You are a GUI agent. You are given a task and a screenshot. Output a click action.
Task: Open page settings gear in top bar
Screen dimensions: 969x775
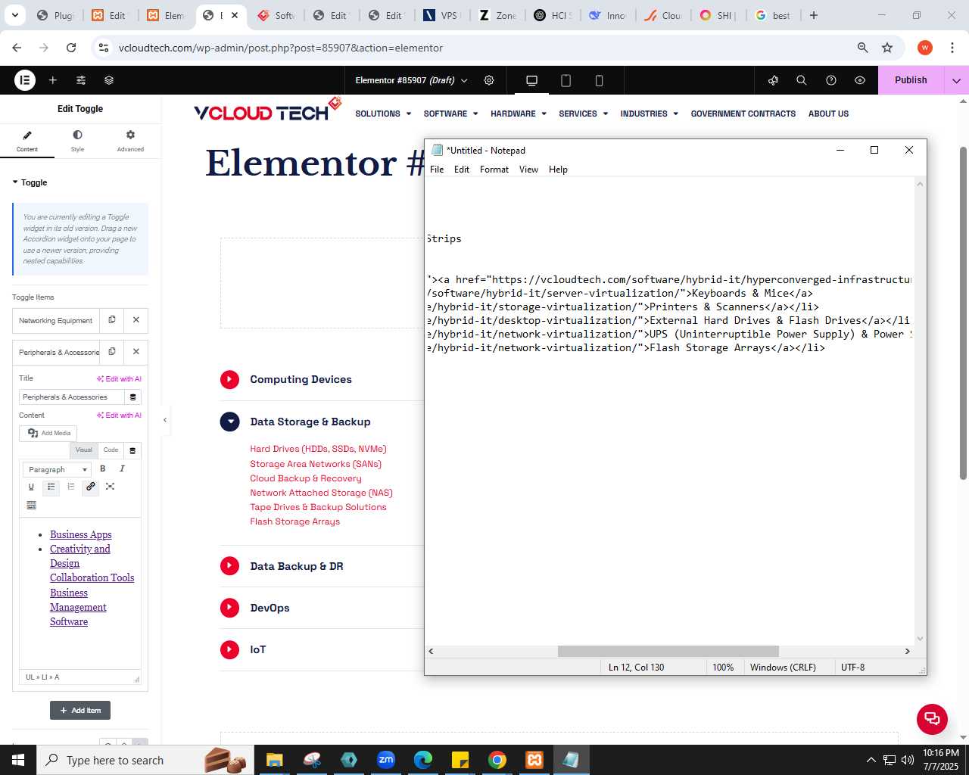tap(489, 79)
